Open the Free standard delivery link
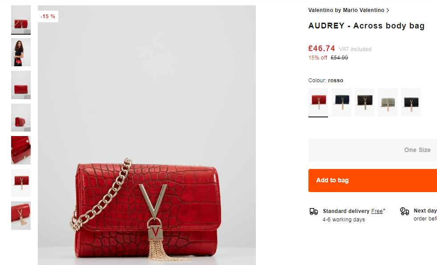Image resolution: width=437 pixels, height=265 pixels. [377, 211]
